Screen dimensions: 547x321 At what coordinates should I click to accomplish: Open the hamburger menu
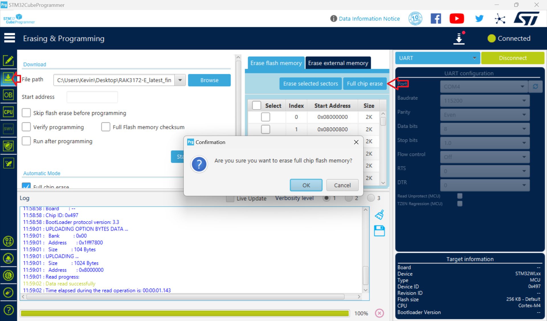(9, 38)
